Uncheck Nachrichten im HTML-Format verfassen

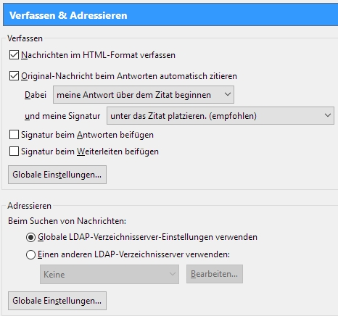[x=14, y=55]
